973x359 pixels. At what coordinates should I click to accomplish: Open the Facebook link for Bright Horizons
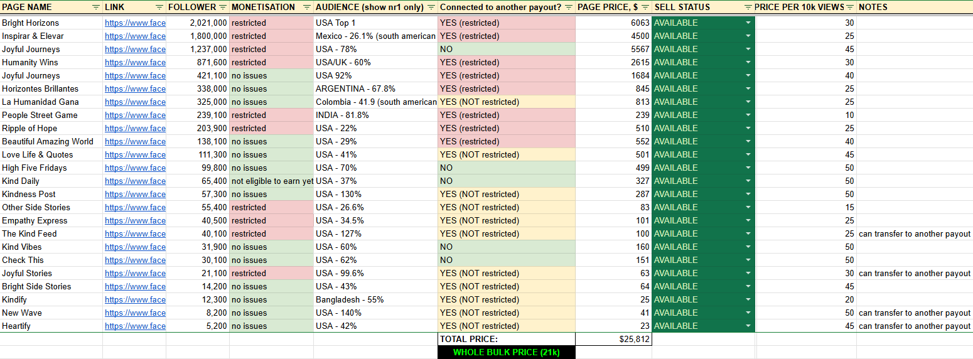135,23
